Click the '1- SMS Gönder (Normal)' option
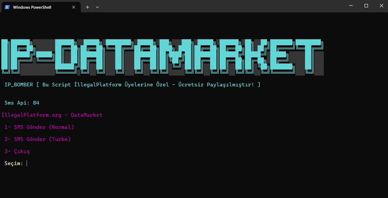Viewport: 388px width, 198px height. point(39,127)
